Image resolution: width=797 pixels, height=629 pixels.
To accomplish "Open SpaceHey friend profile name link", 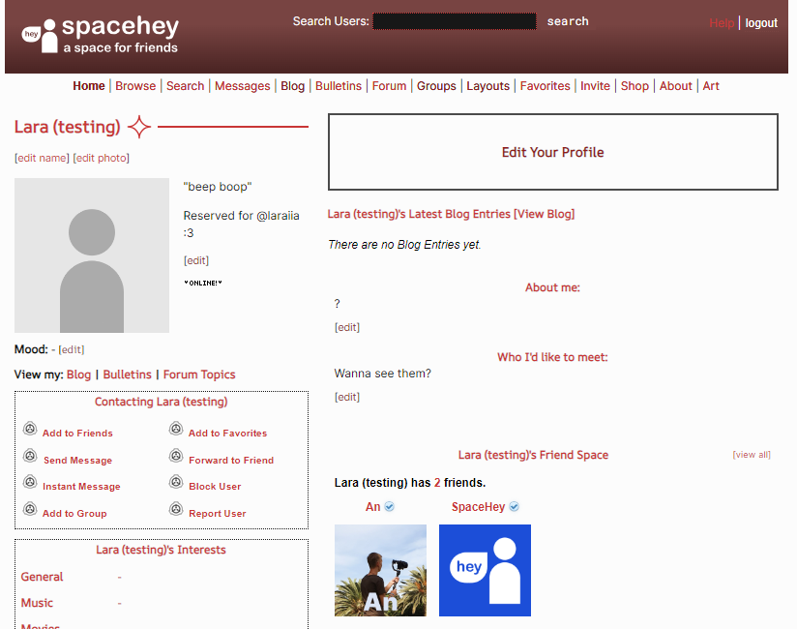I will pyautogui.click(x=479, y=507).
